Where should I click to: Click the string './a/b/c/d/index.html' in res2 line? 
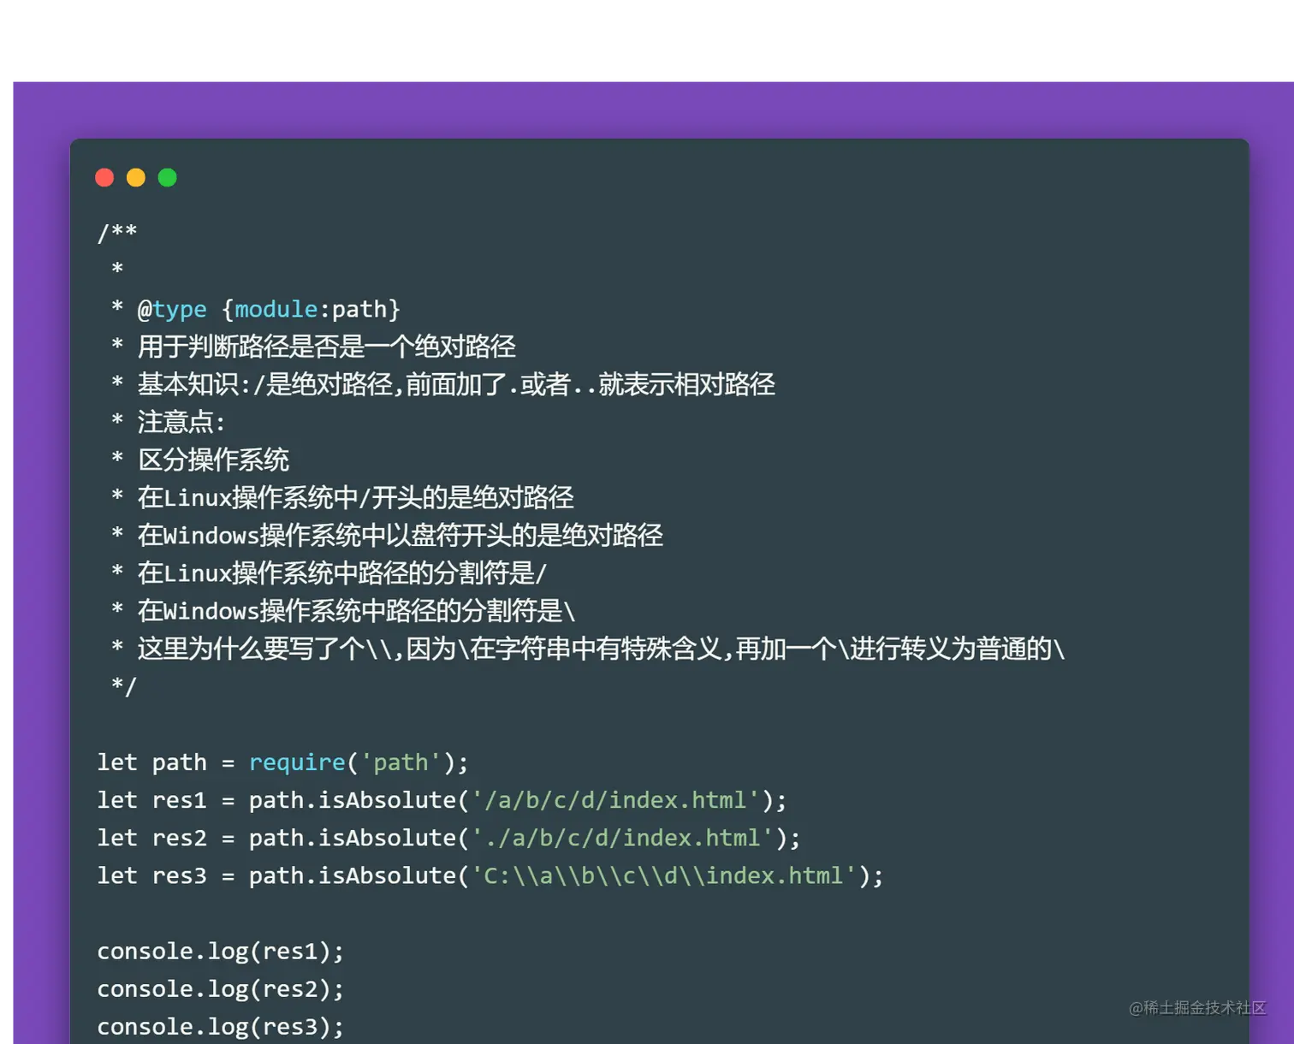[x=622, y=837]
